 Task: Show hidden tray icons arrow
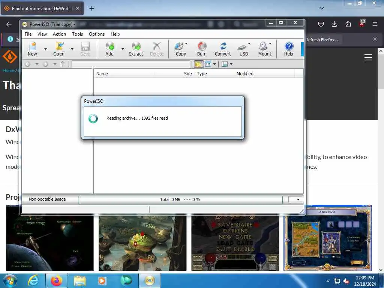coord(328,281)
